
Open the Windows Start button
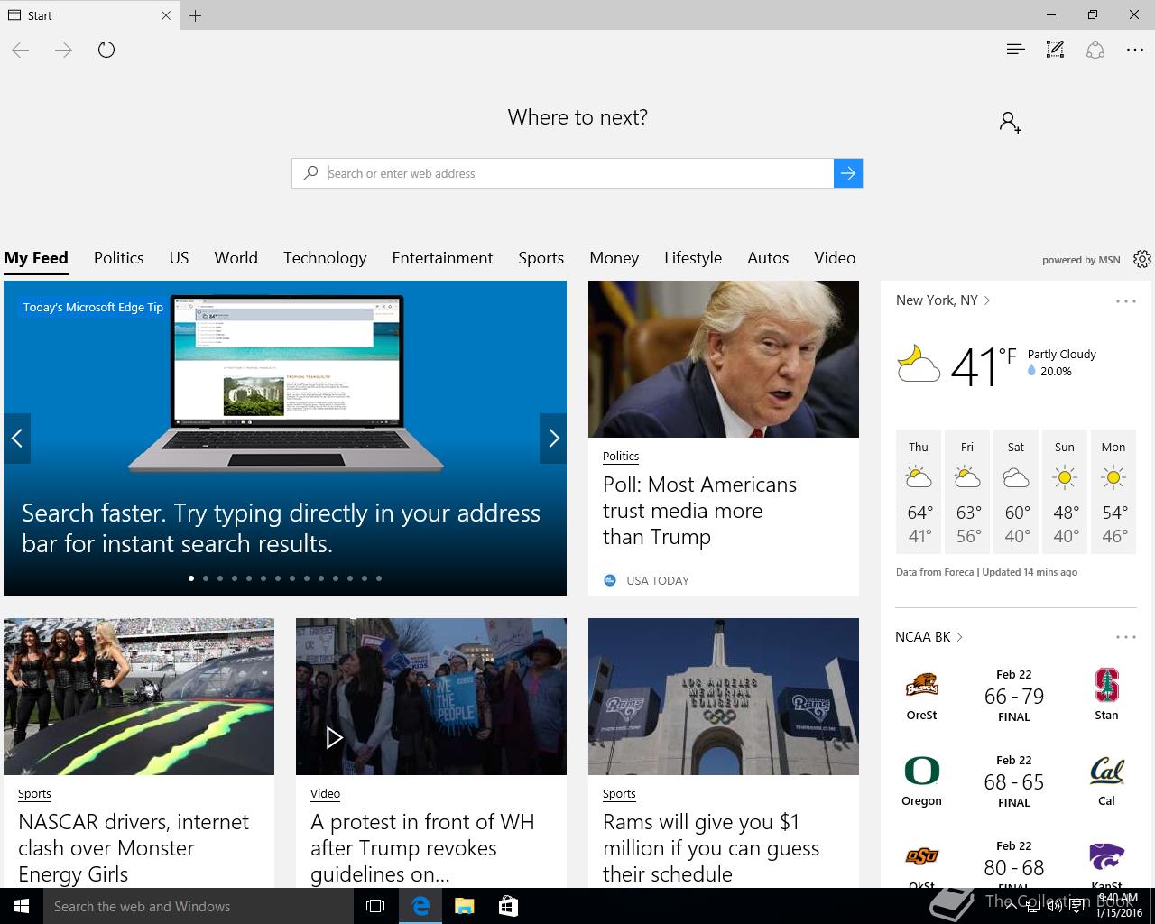click(22, 906)
